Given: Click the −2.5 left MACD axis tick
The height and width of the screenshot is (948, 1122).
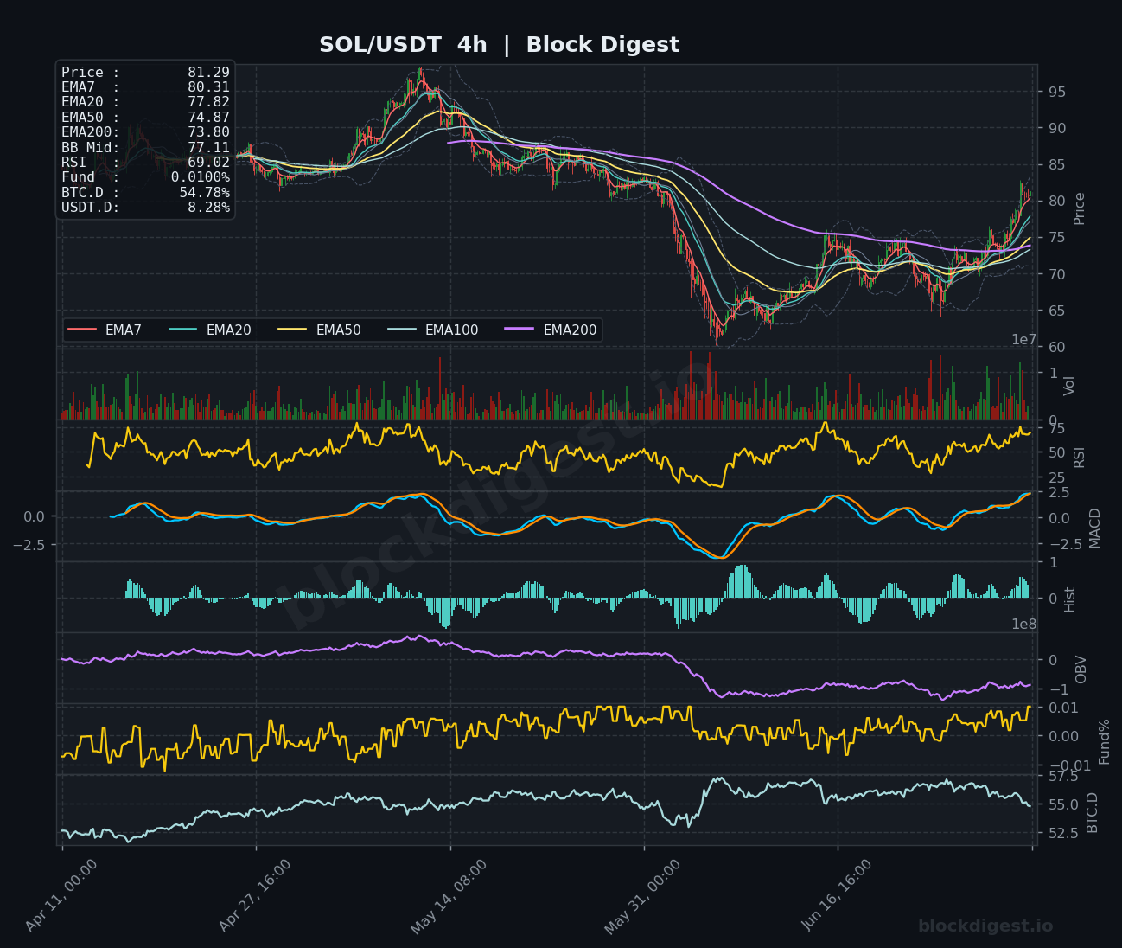Looking at the screenshot, I should 28,544.
